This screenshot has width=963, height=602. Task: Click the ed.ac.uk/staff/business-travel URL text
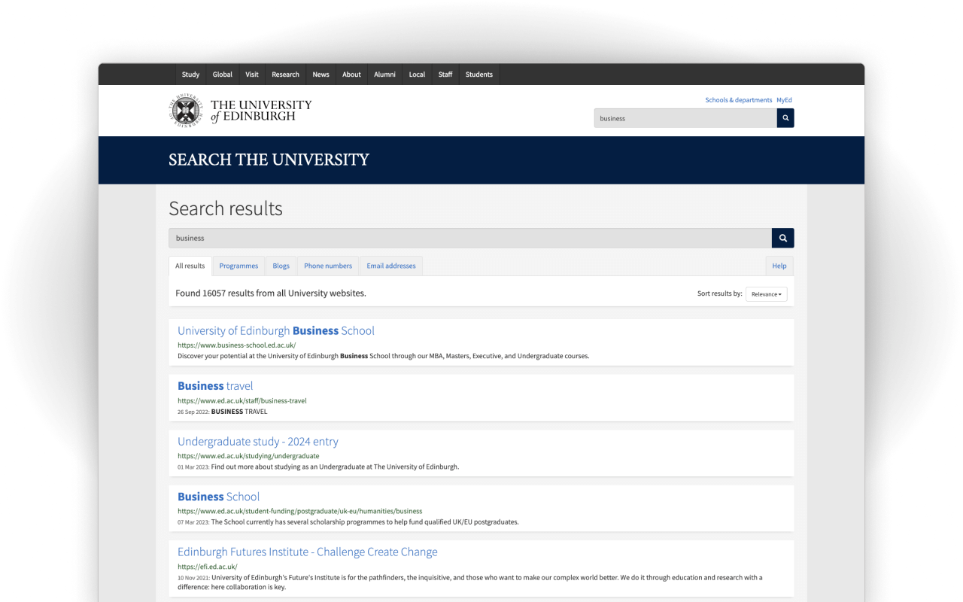point(242,401)
